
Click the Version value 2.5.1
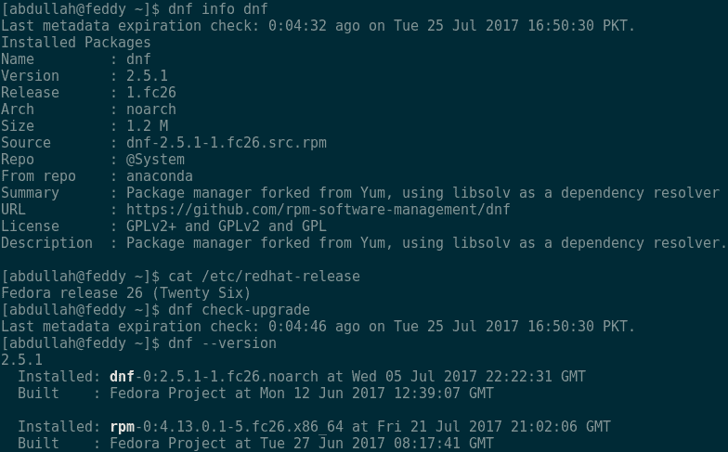click(147, 76)
